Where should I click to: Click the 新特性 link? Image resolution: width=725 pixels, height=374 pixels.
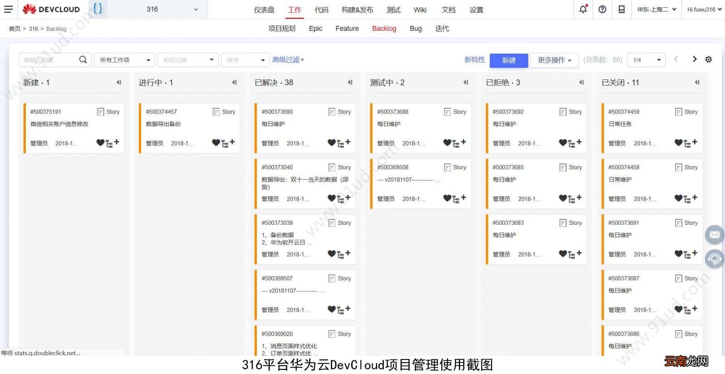(x=474, y=59)
